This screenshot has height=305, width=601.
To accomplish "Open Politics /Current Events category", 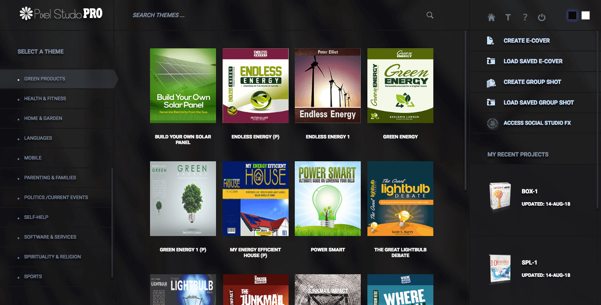I will 56,197.
